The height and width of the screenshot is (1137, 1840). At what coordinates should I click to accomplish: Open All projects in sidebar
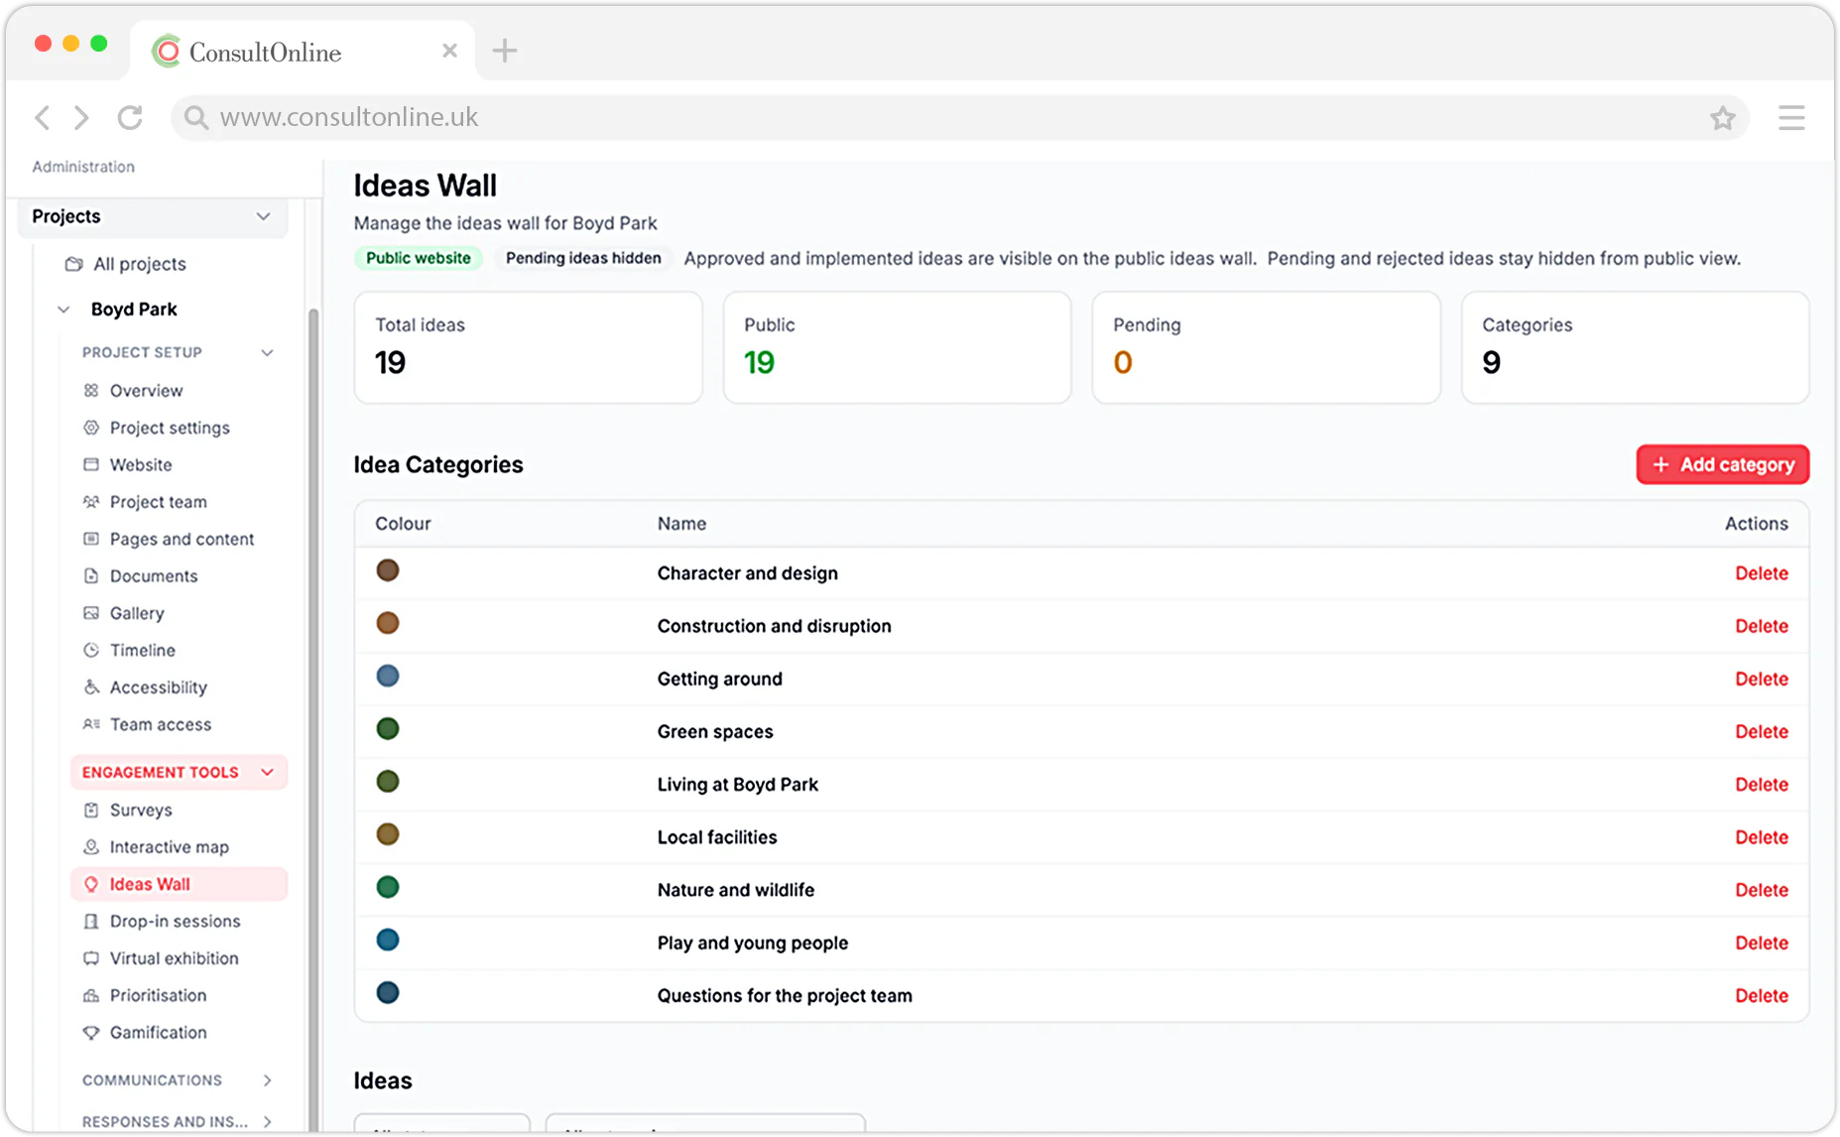(140, 264)
